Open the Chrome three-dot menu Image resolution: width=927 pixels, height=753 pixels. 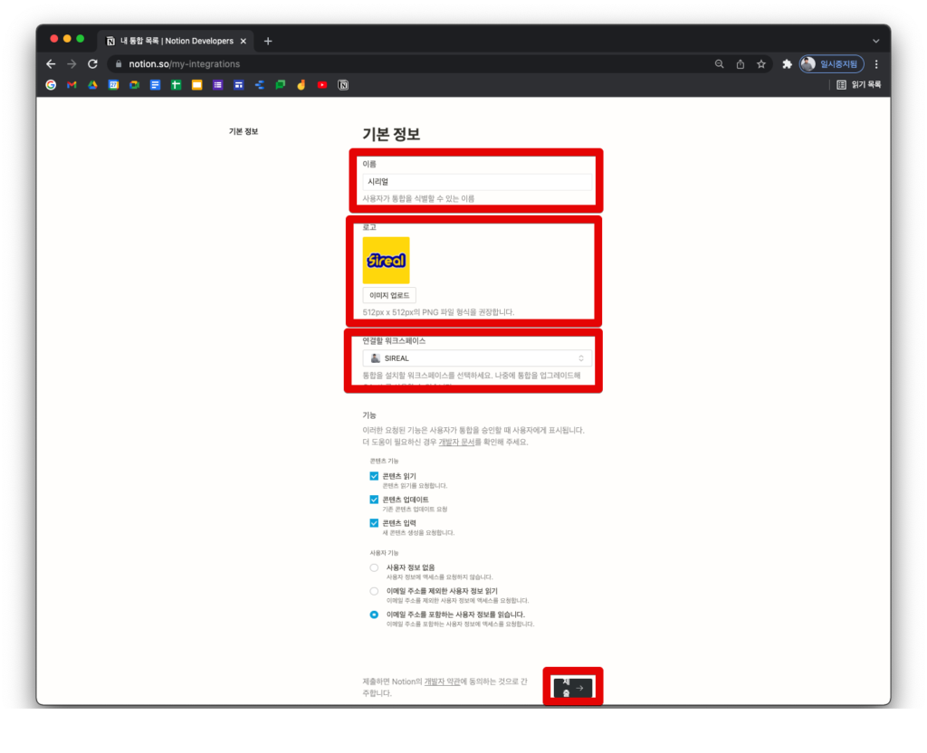click(876, 64)
